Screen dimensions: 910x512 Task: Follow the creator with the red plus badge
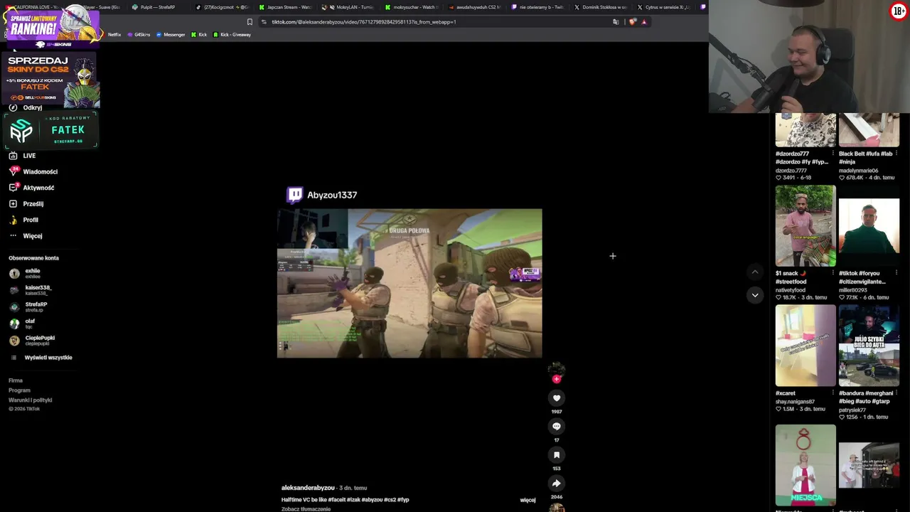557,379
